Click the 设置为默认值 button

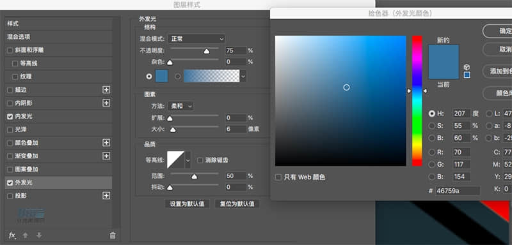(187, 204)
